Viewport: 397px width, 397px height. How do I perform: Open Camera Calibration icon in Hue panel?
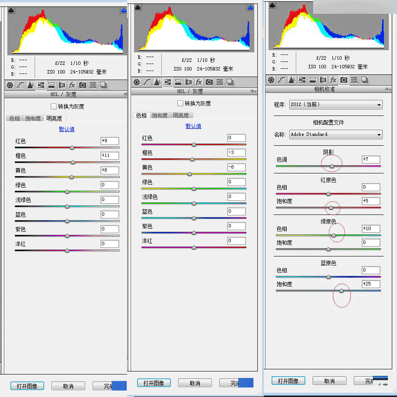(209, 82)
